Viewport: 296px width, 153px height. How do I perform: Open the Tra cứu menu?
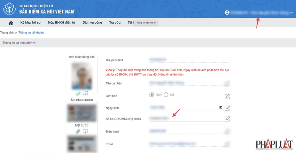coord(115,22)
